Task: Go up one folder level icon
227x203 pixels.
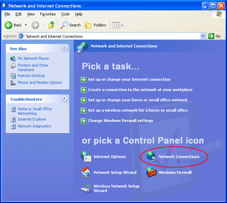Action: click(52, 25)
